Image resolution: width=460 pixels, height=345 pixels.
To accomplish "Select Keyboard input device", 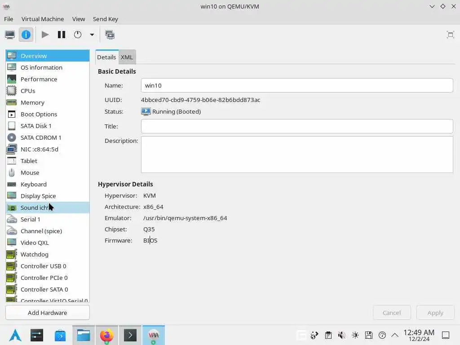I will (x=48, y=184).
